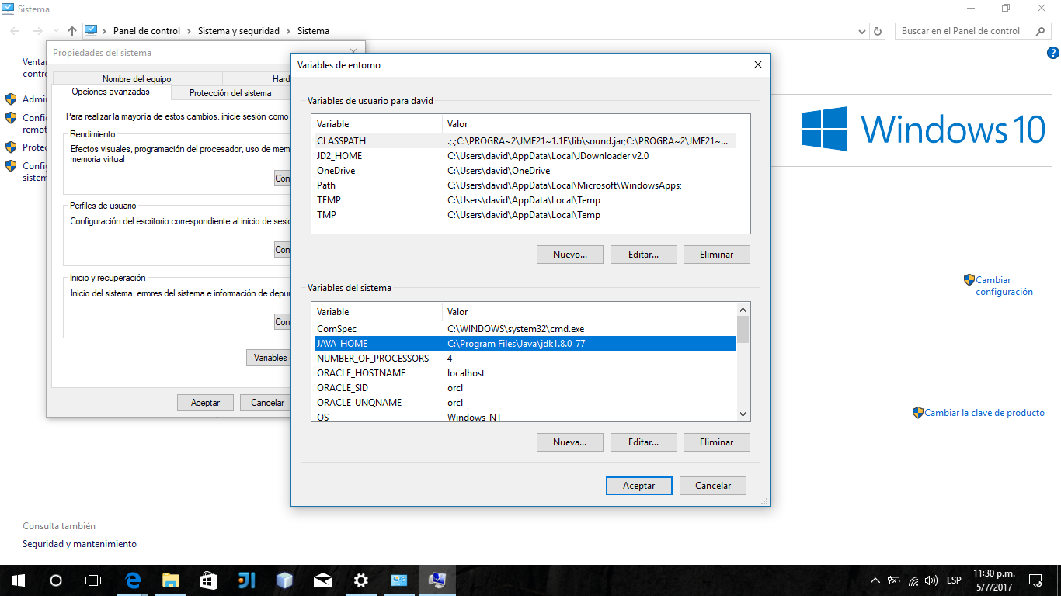Click Aceptar in Variables de entorno
This screenshot has width=1061, height=596.
(638, 486)
